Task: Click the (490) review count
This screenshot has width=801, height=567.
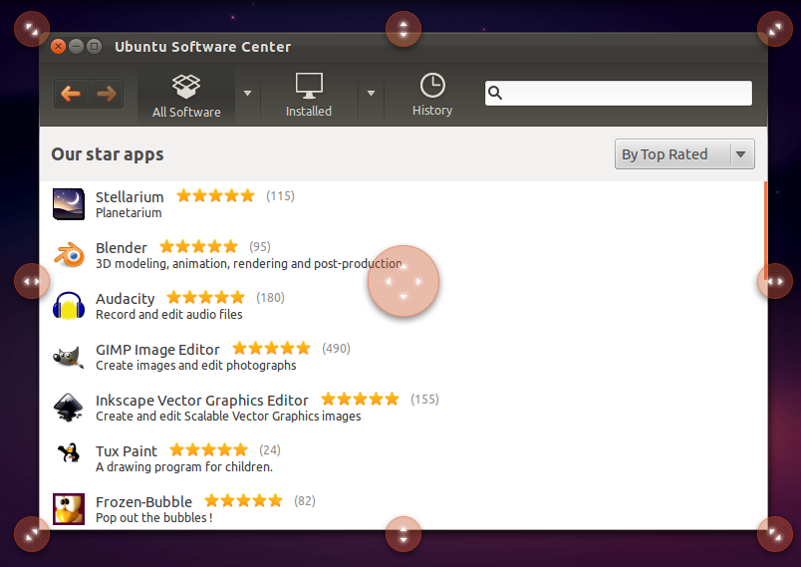Action: pyautogui.click(x=336, y=349)
